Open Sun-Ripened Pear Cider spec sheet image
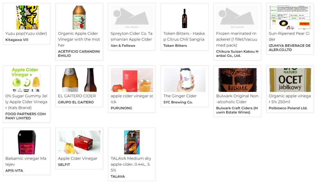Viewport: 317px width, 185px height. click(x=290, y=18)
